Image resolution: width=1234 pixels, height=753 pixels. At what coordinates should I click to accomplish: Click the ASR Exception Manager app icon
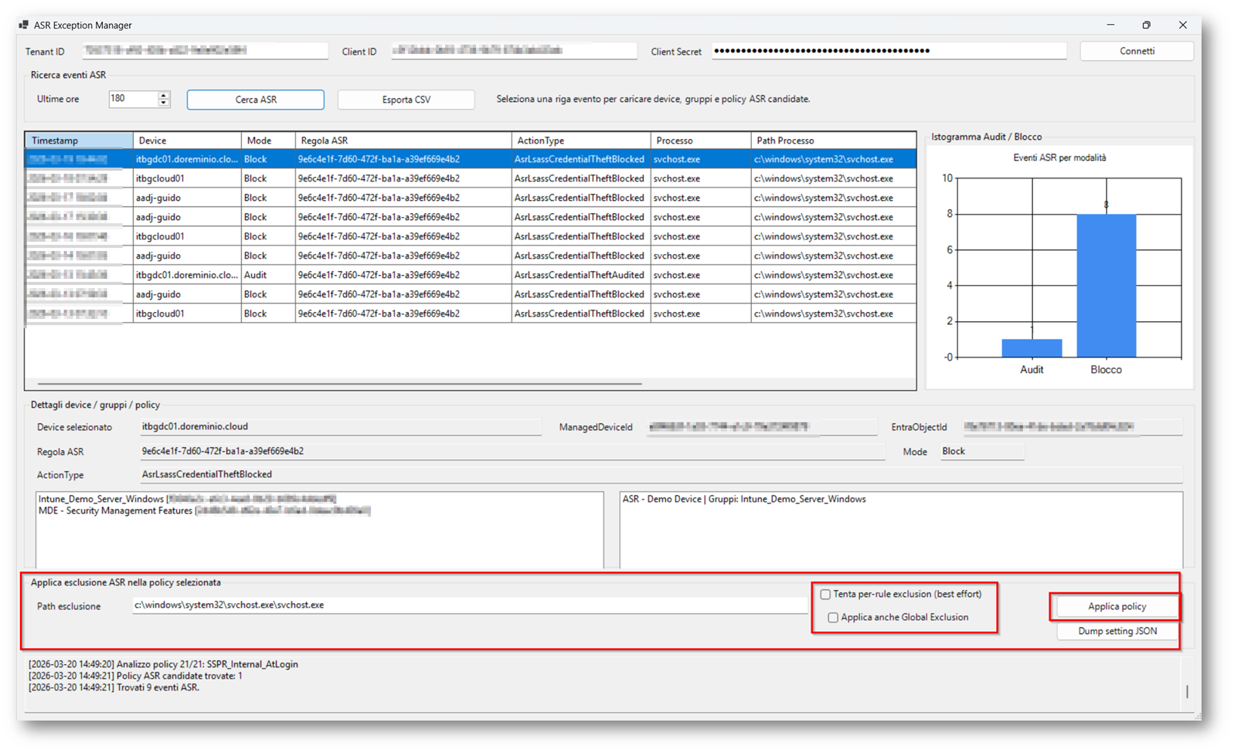[23, 25]
